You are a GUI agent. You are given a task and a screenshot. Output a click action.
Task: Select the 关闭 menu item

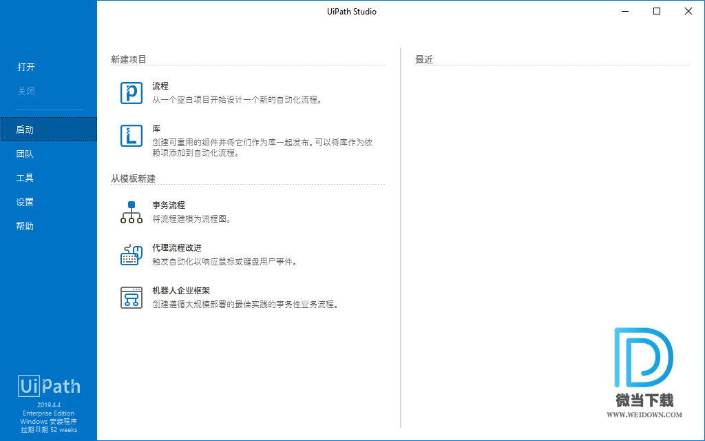pos(26,92)
